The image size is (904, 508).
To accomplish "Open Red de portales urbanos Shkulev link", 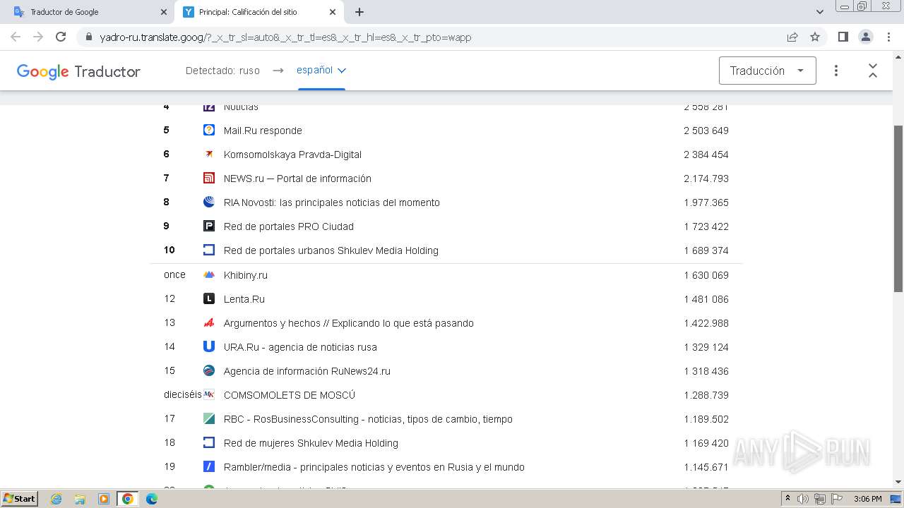I will [x=331, y=250].
